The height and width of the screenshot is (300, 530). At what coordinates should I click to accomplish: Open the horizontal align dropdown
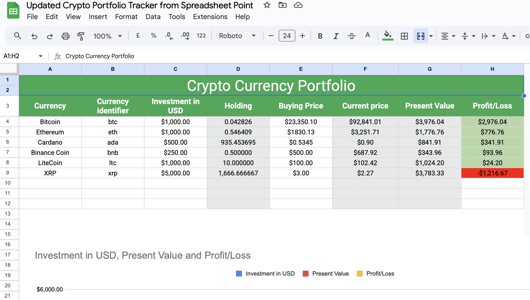click(x=448, y=36)
